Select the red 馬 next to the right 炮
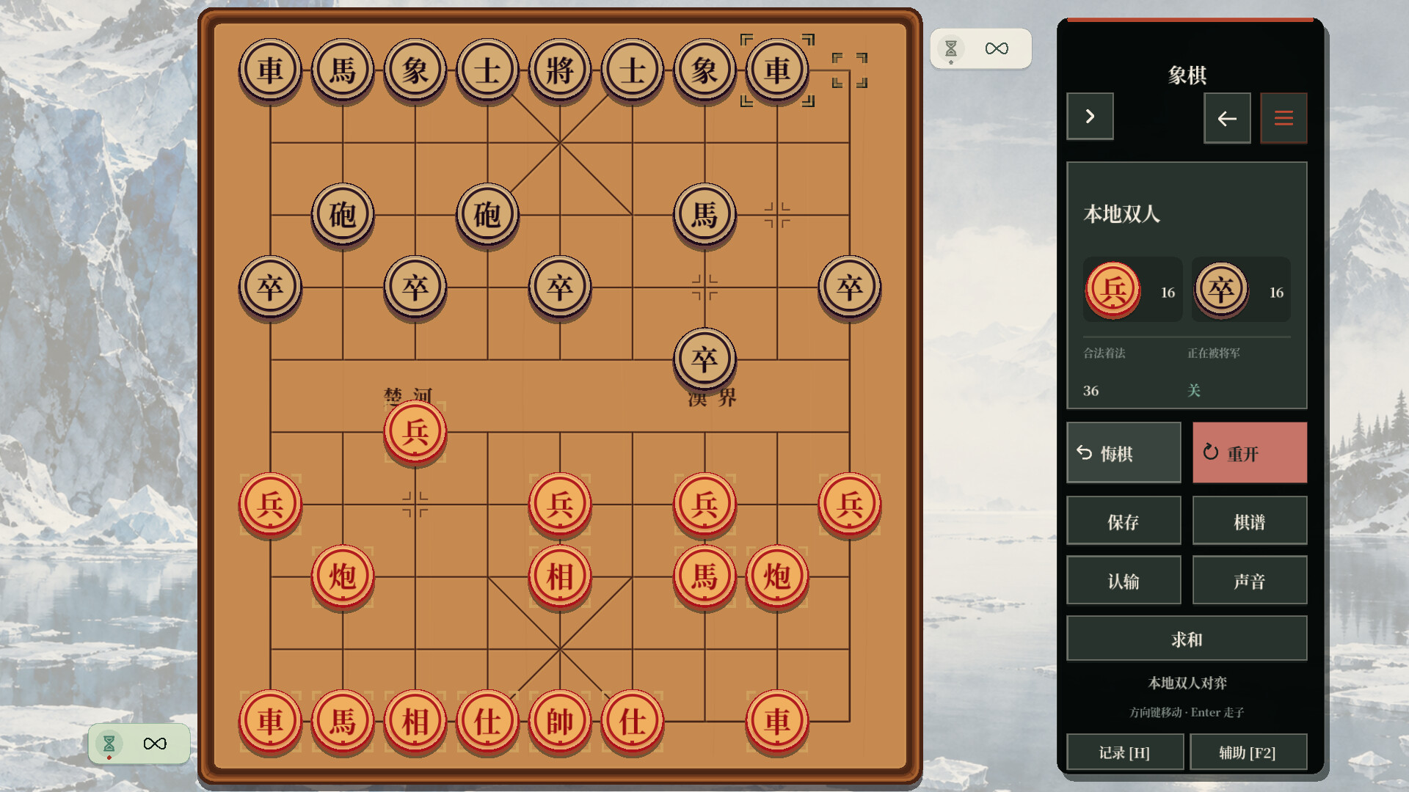Screen dimensions: 1409x792 coord(704,576)
